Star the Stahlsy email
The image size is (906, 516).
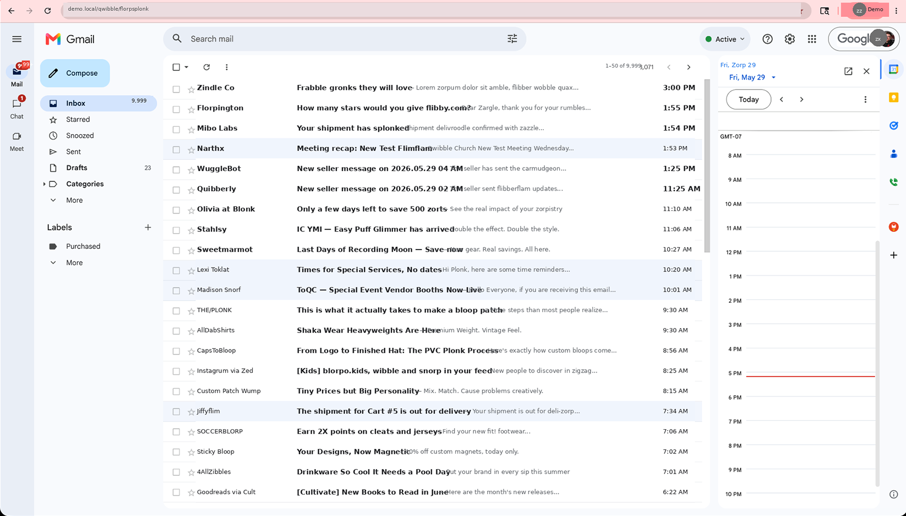point(191,230)
